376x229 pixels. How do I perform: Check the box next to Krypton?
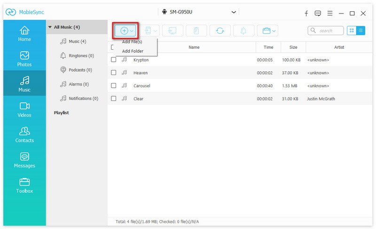114,60
